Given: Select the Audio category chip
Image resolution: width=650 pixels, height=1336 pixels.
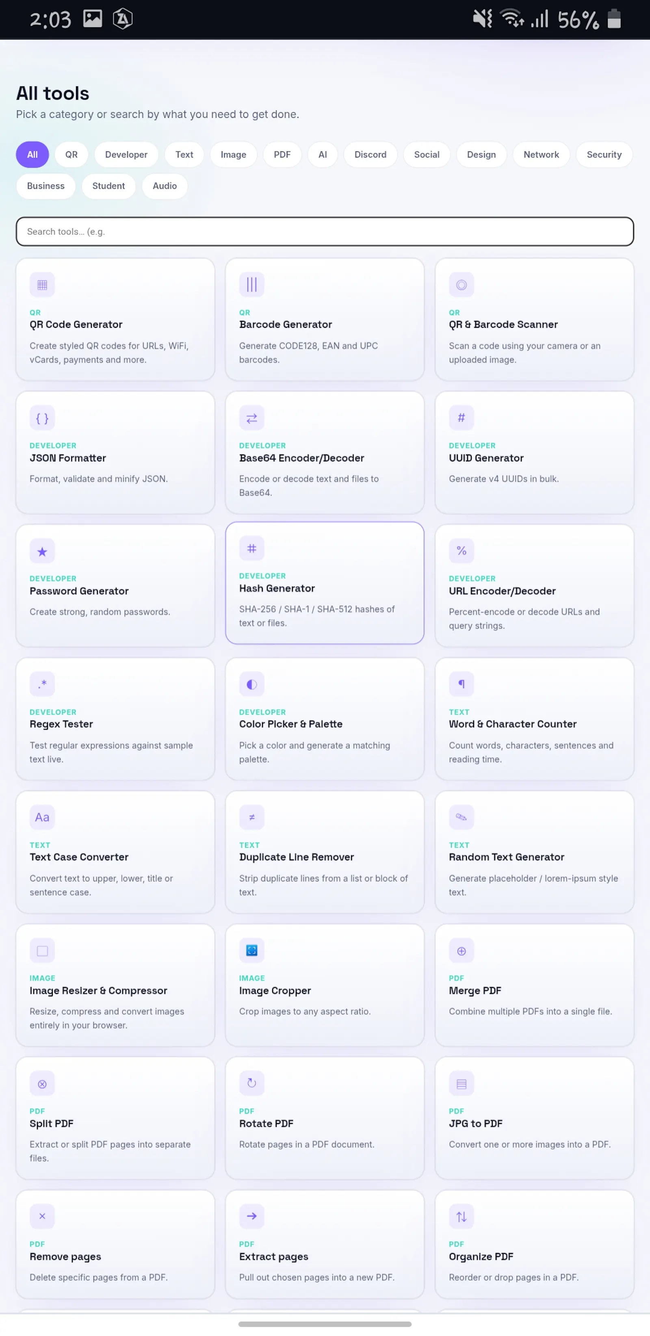Looking at the screenshot, I should tap(165, 186).
